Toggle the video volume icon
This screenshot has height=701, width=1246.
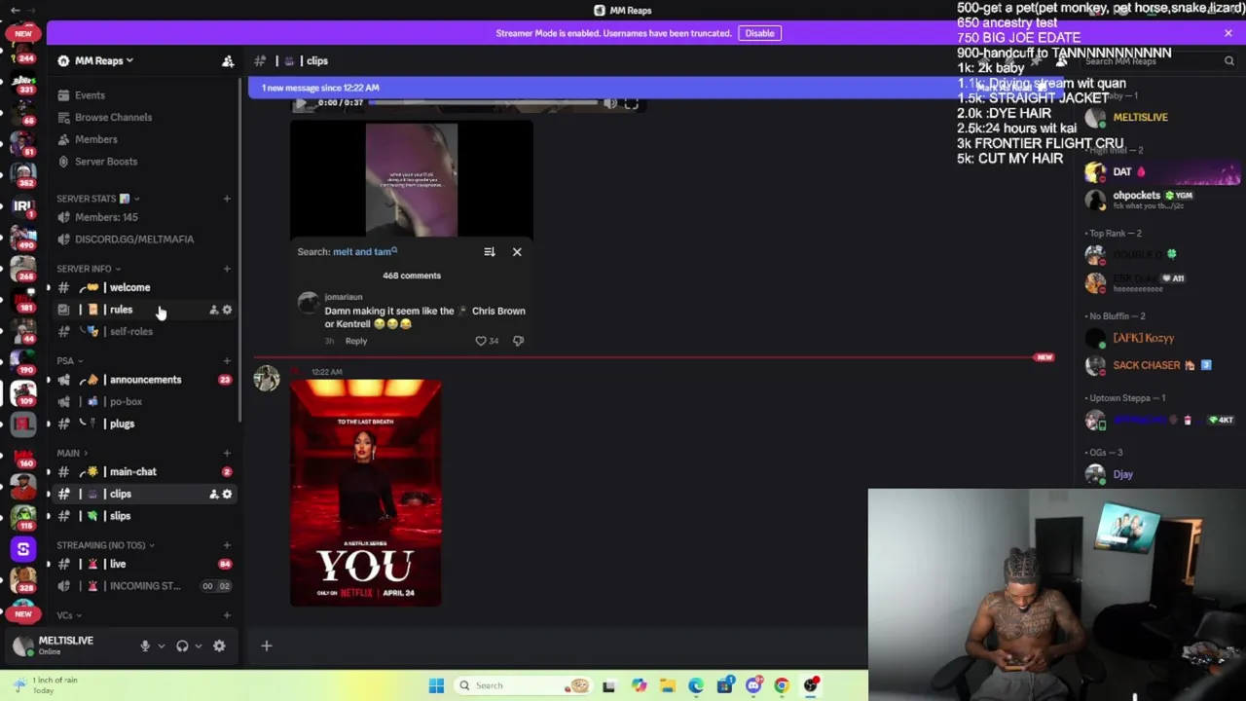(610, 103)
